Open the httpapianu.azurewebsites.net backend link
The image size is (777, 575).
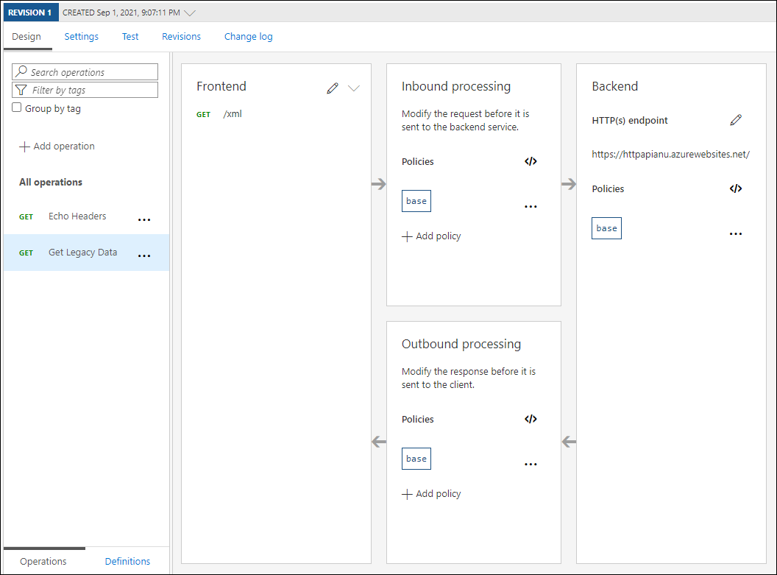point(670,155)
